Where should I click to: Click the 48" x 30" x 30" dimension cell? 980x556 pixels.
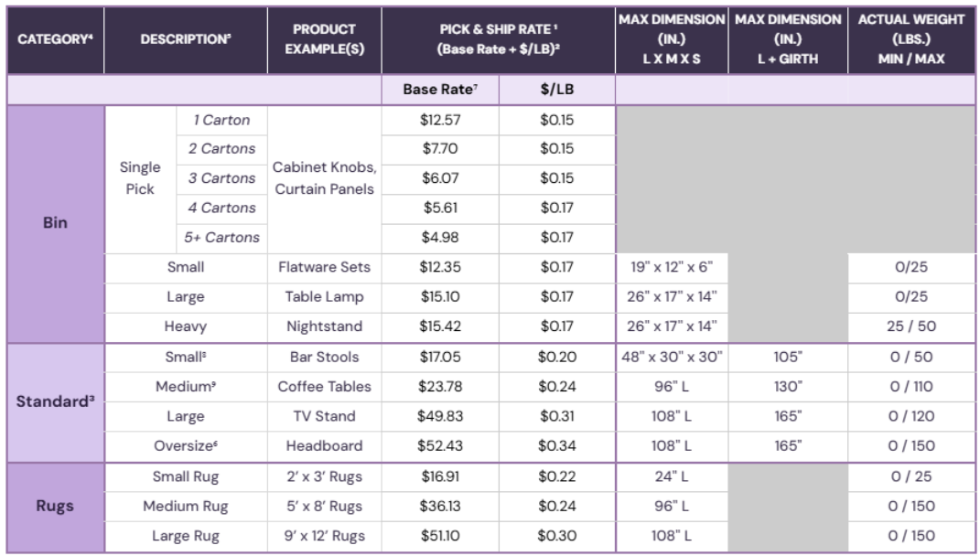674,357
